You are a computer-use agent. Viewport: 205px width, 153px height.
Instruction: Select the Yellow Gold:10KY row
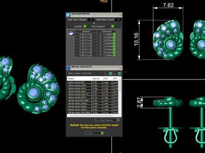(93, 85)
